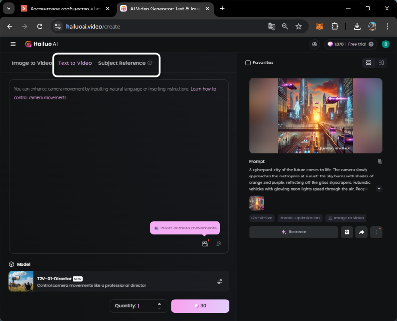Open the tab search dropdown arrow
Screen dimensions: 397x321
[x=9, y=9]
